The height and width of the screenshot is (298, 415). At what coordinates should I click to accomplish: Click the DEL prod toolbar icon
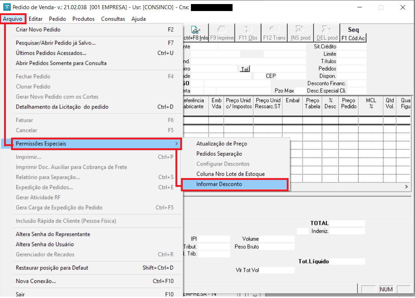327,33
